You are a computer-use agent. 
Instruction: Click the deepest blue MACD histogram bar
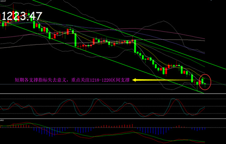click(52, 132)
